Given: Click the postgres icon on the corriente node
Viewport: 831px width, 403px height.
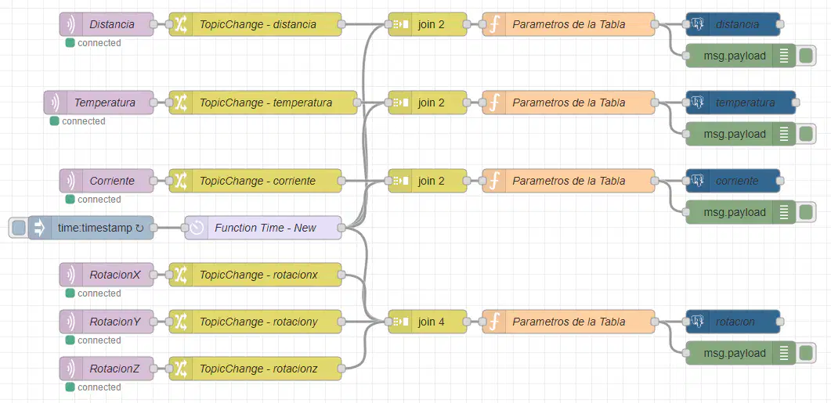Looking at the screenshot, I should pos(697,181).
